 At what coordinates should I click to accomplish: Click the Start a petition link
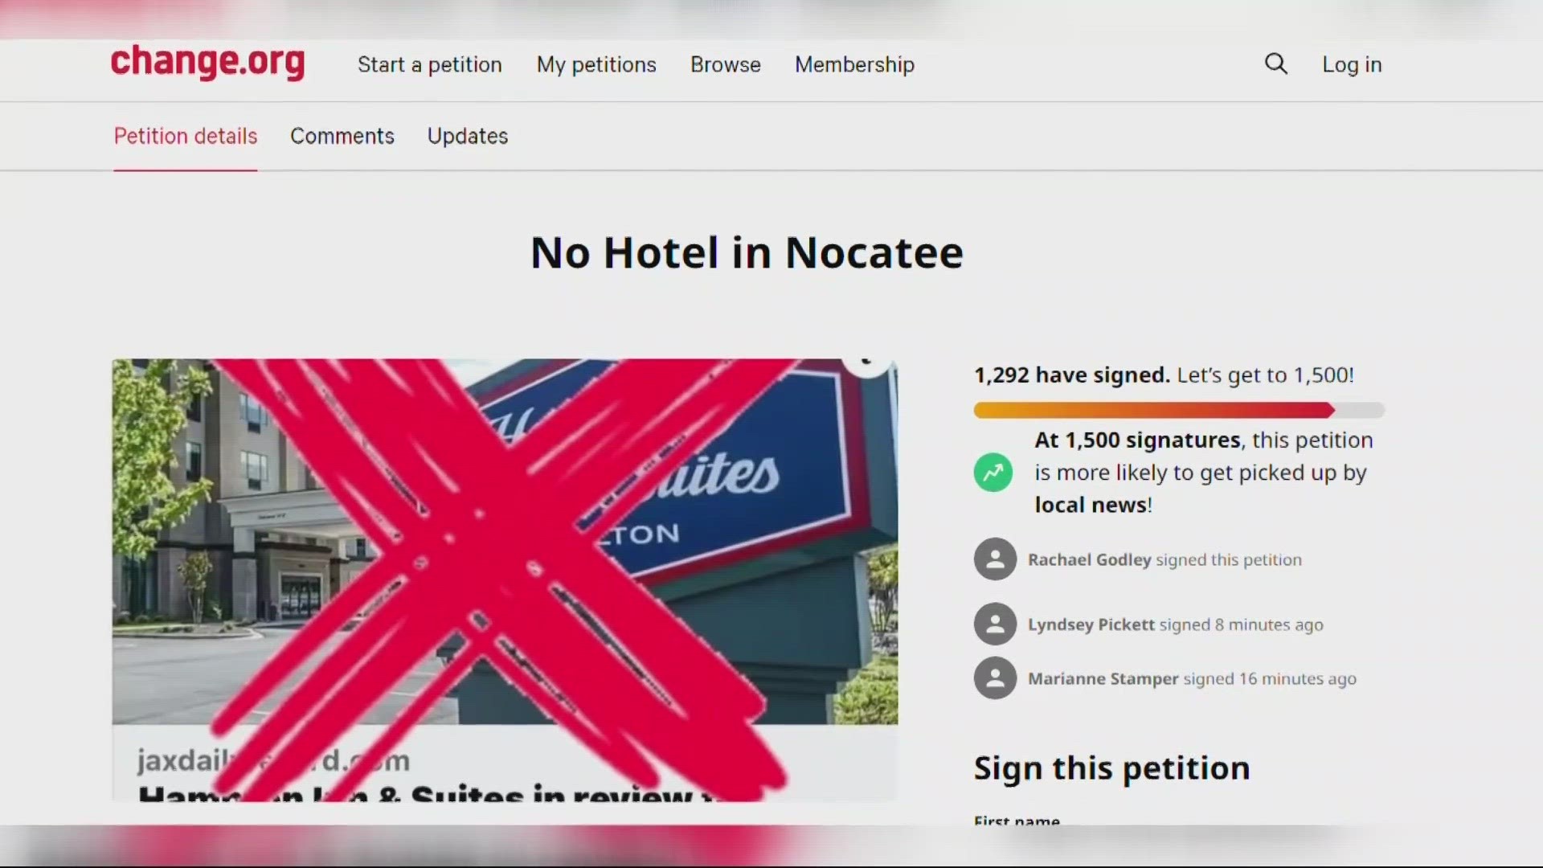coord(429,63)
